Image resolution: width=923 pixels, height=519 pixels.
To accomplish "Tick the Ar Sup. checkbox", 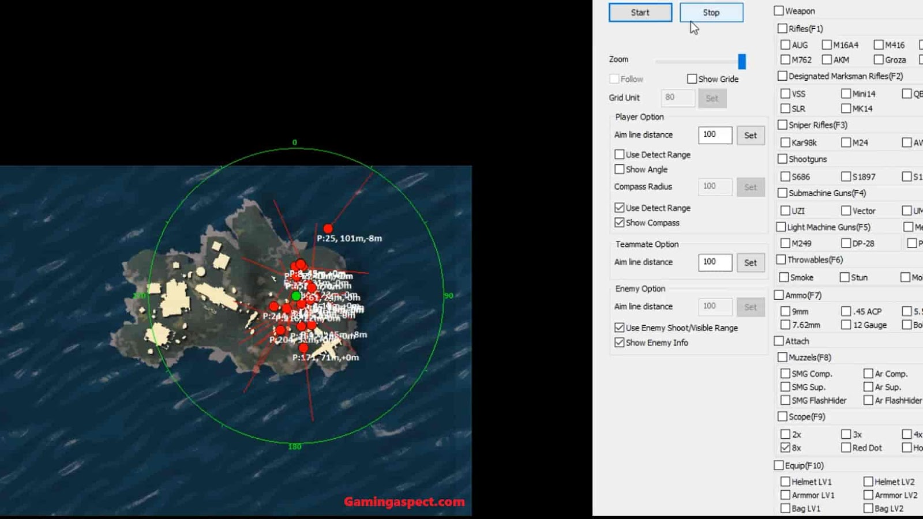I will point(868,387).
